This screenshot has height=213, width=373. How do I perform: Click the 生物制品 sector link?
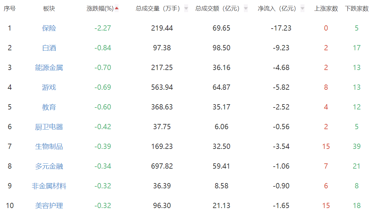[x=49, y=147]
